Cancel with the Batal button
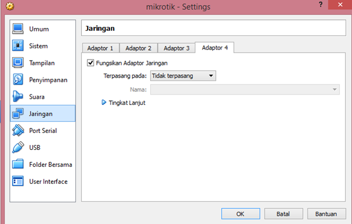The width and height of the screenshot is (352, 224). 284,214
